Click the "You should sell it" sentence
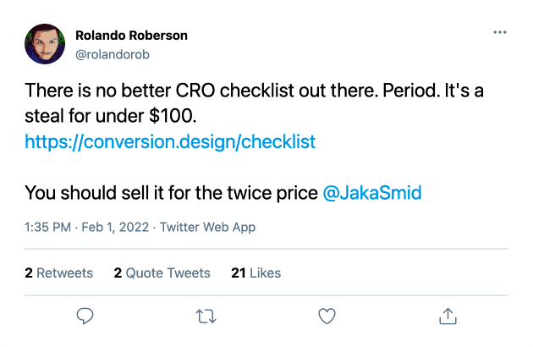This screenshot has height=347, width=533. click(x=171, y=193)
